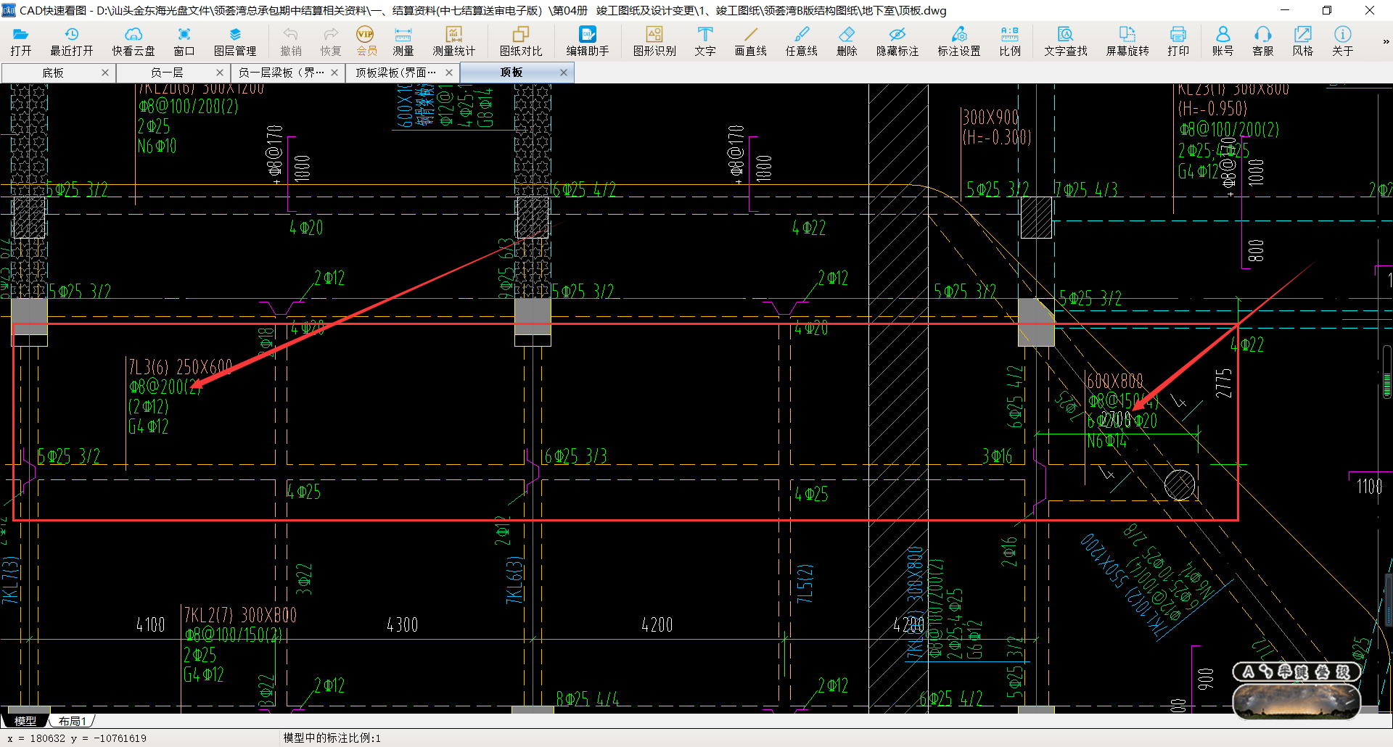Click the 打印 print icon
1393x747 pixels.
click(1178, 41)
